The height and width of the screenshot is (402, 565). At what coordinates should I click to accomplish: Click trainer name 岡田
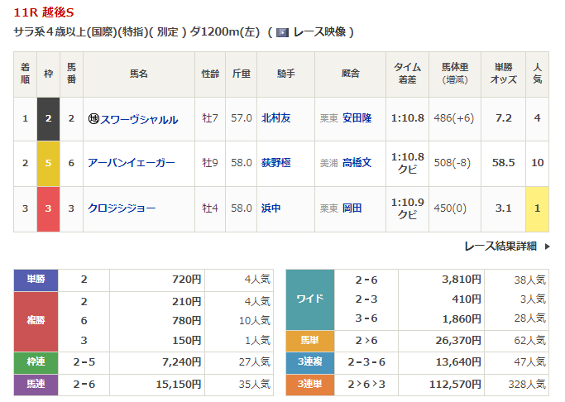352,208
